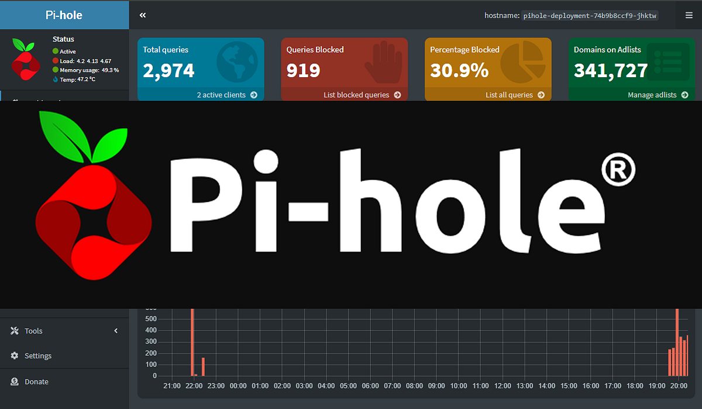Screen dimensions: 702x409
Task: Select Settings in the sidebar menu
Action: [x=38, y=356]
